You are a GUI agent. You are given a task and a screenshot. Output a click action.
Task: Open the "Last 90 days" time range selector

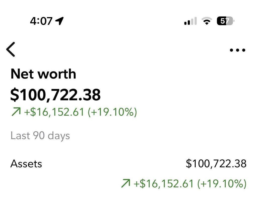40,136
